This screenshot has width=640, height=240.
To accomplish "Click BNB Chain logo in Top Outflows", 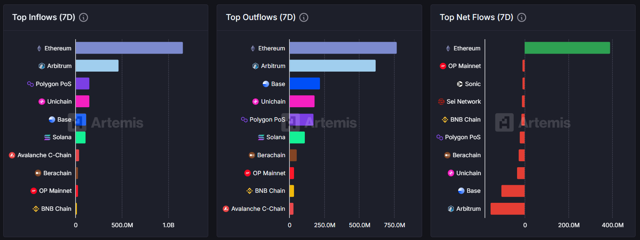I will [x=250, y=191].
